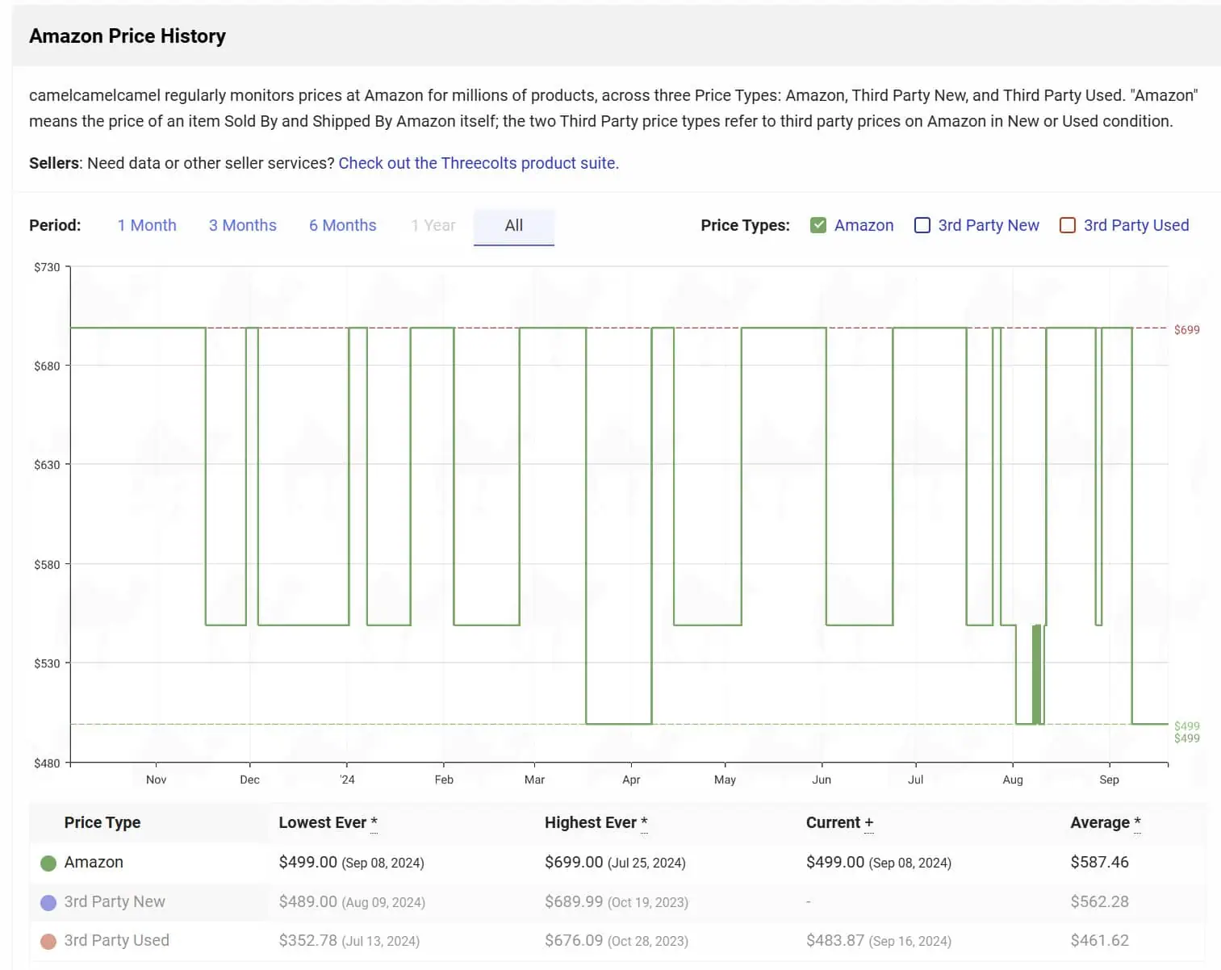The height and width of the screenshot is (970, 1221).
Task: Uncheck the Amazon price type checkbox
Action: [818, 225]
